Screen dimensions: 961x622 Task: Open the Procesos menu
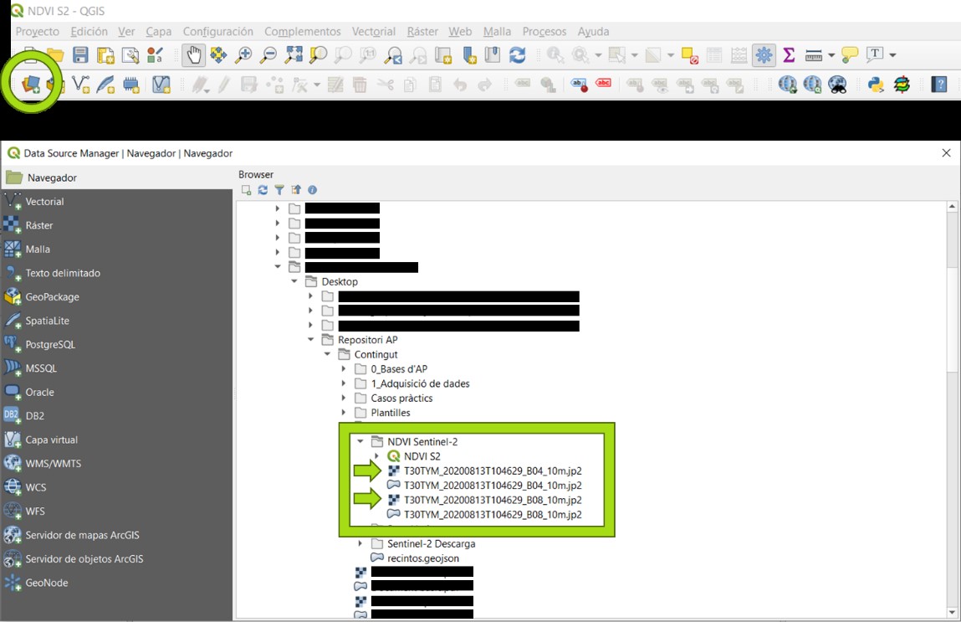click(544, 31)
